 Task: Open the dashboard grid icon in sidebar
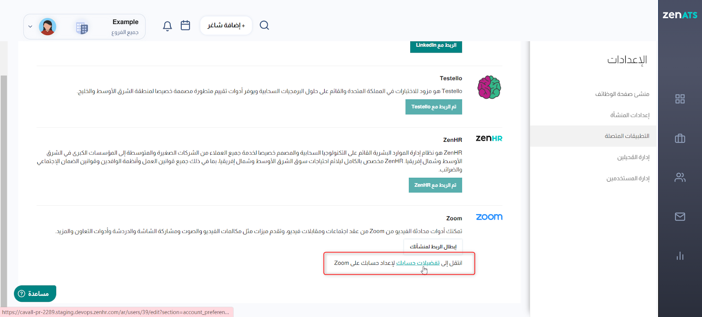click(x=680, y=99)
